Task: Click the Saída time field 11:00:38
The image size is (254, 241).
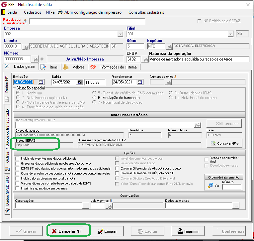Action: [x=95, y=82]
